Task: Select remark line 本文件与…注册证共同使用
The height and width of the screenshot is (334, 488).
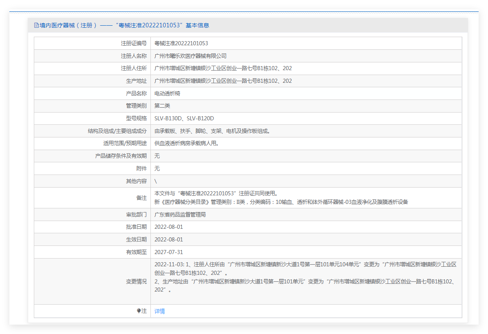Action: (x=216, y=194)
